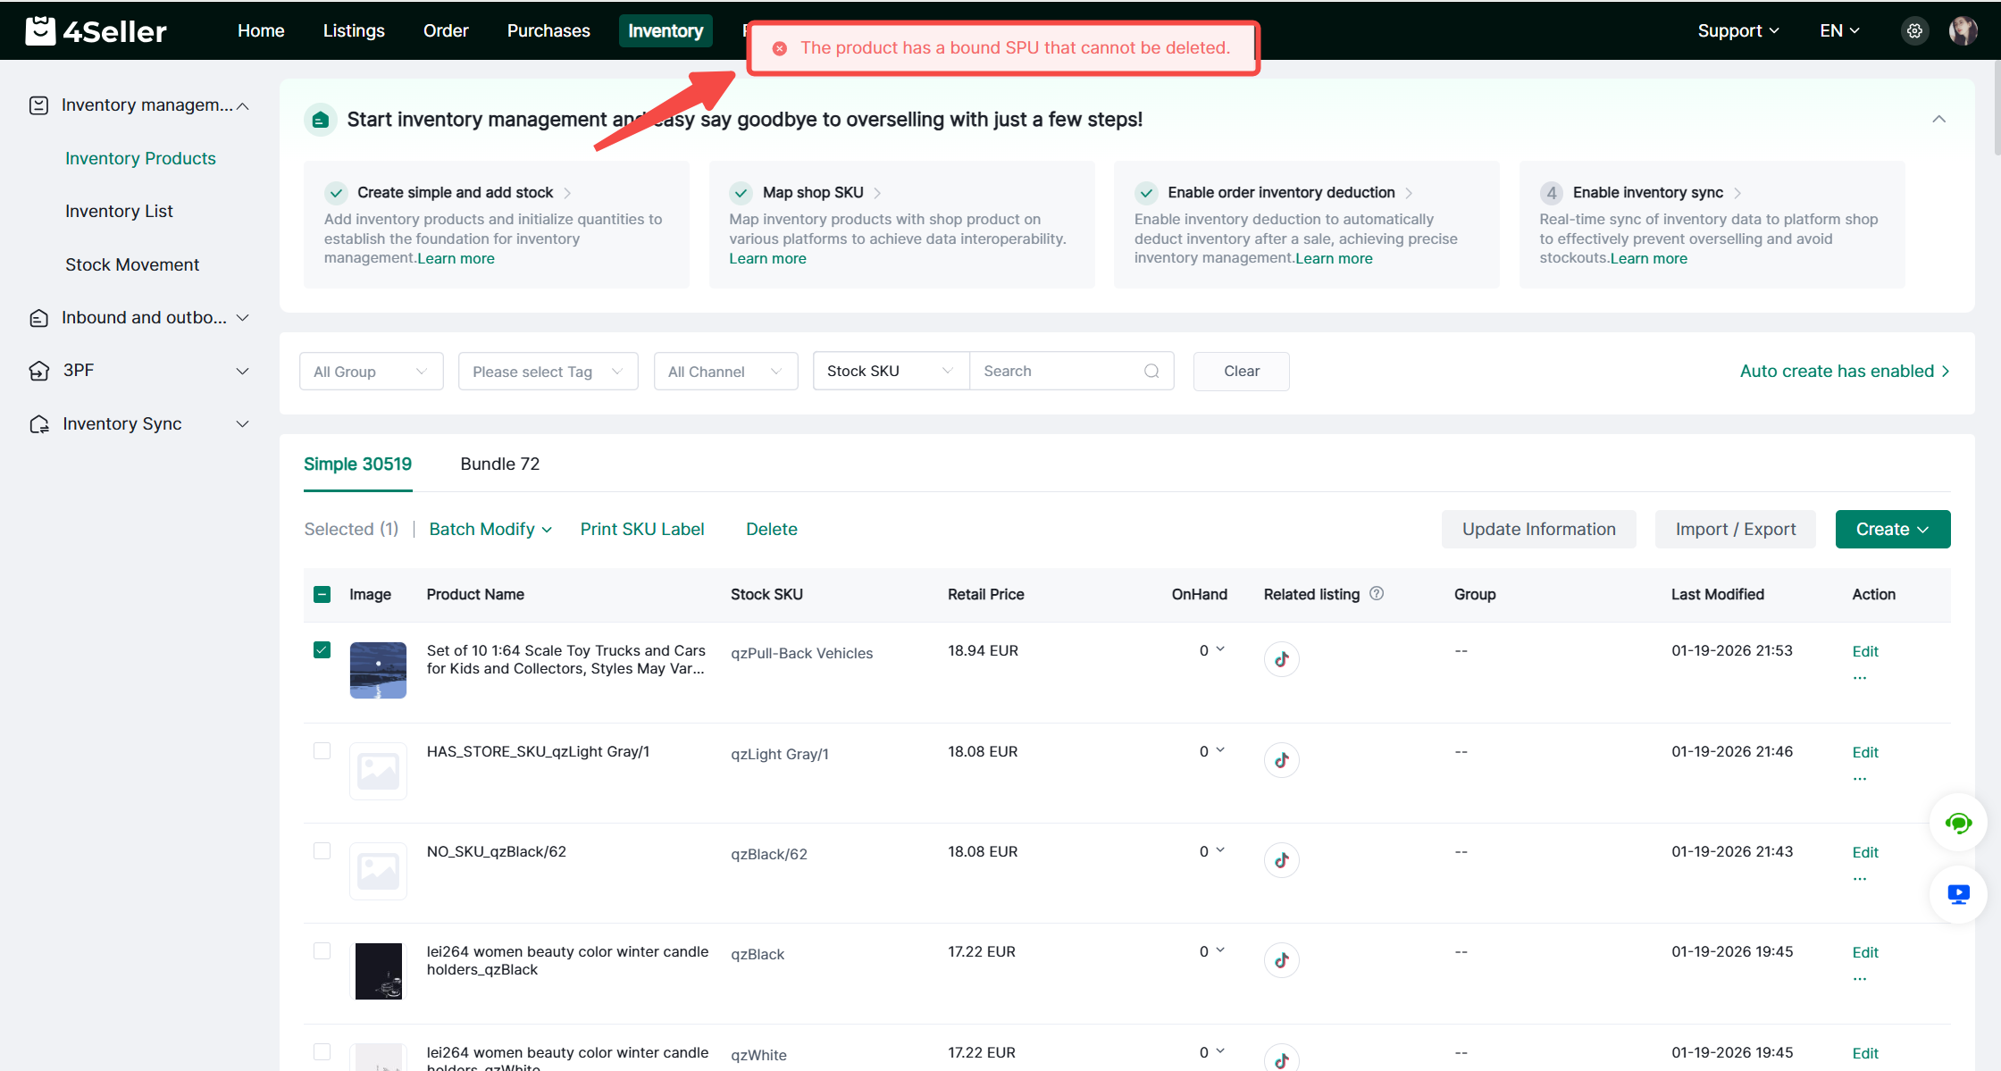Viewport: 2001px width, 1071px height.
Task: Click Related listing help question icon
Action: point(1377,594)
